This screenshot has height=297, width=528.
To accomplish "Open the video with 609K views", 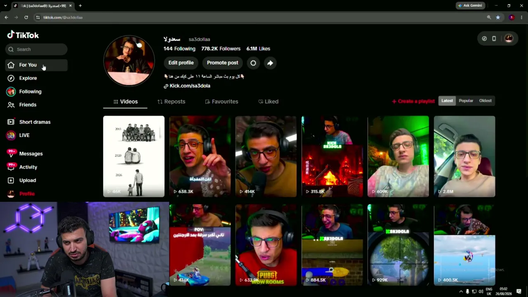I will click(x=398, y=156).
